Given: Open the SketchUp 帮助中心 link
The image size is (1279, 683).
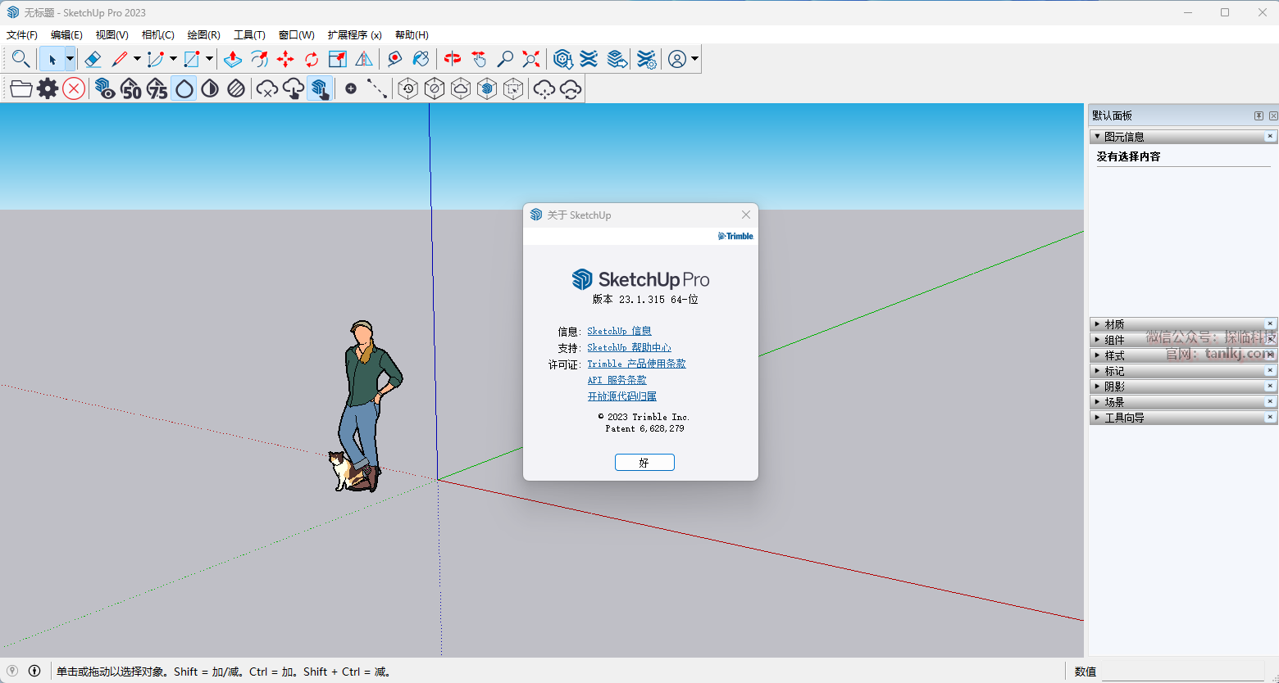Looking at the screenshot, I should click(629, 347).
